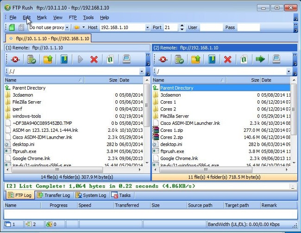Disconnect right pane from 192.168.1.10
This screenshot has width=301, height=233.
point(163,59)
